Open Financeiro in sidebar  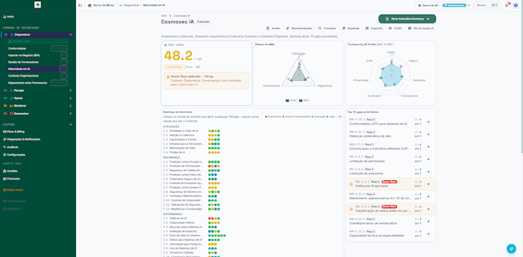click(12, 179)
